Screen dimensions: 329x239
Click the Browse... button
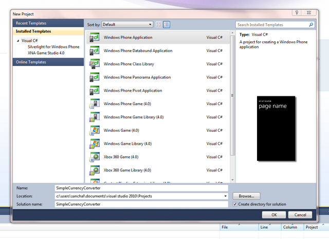pyautogui.click(x=246, y=196)
